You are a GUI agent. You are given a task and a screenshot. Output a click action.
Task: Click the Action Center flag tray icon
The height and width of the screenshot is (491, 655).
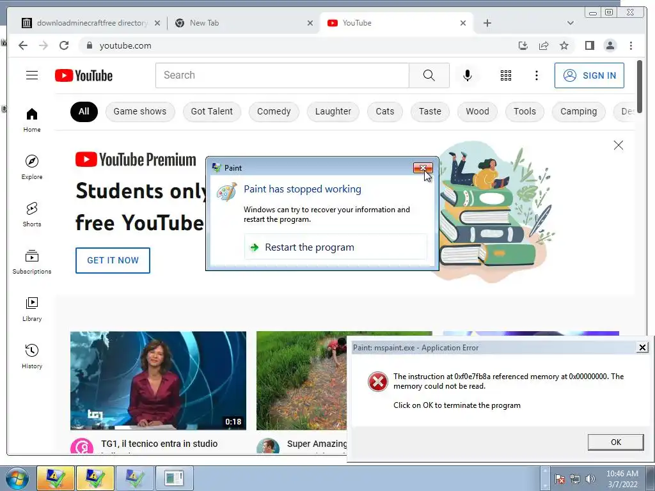[x=560, y=479]
